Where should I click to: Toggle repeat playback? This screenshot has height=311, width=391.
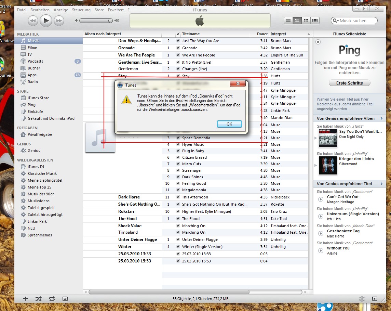[52, 299]
